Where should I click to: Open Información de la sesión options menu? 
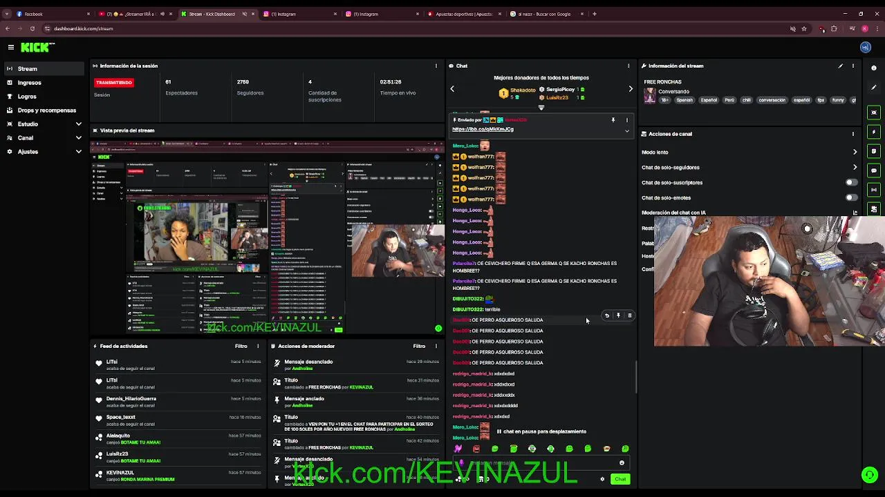tap(436, 66)
